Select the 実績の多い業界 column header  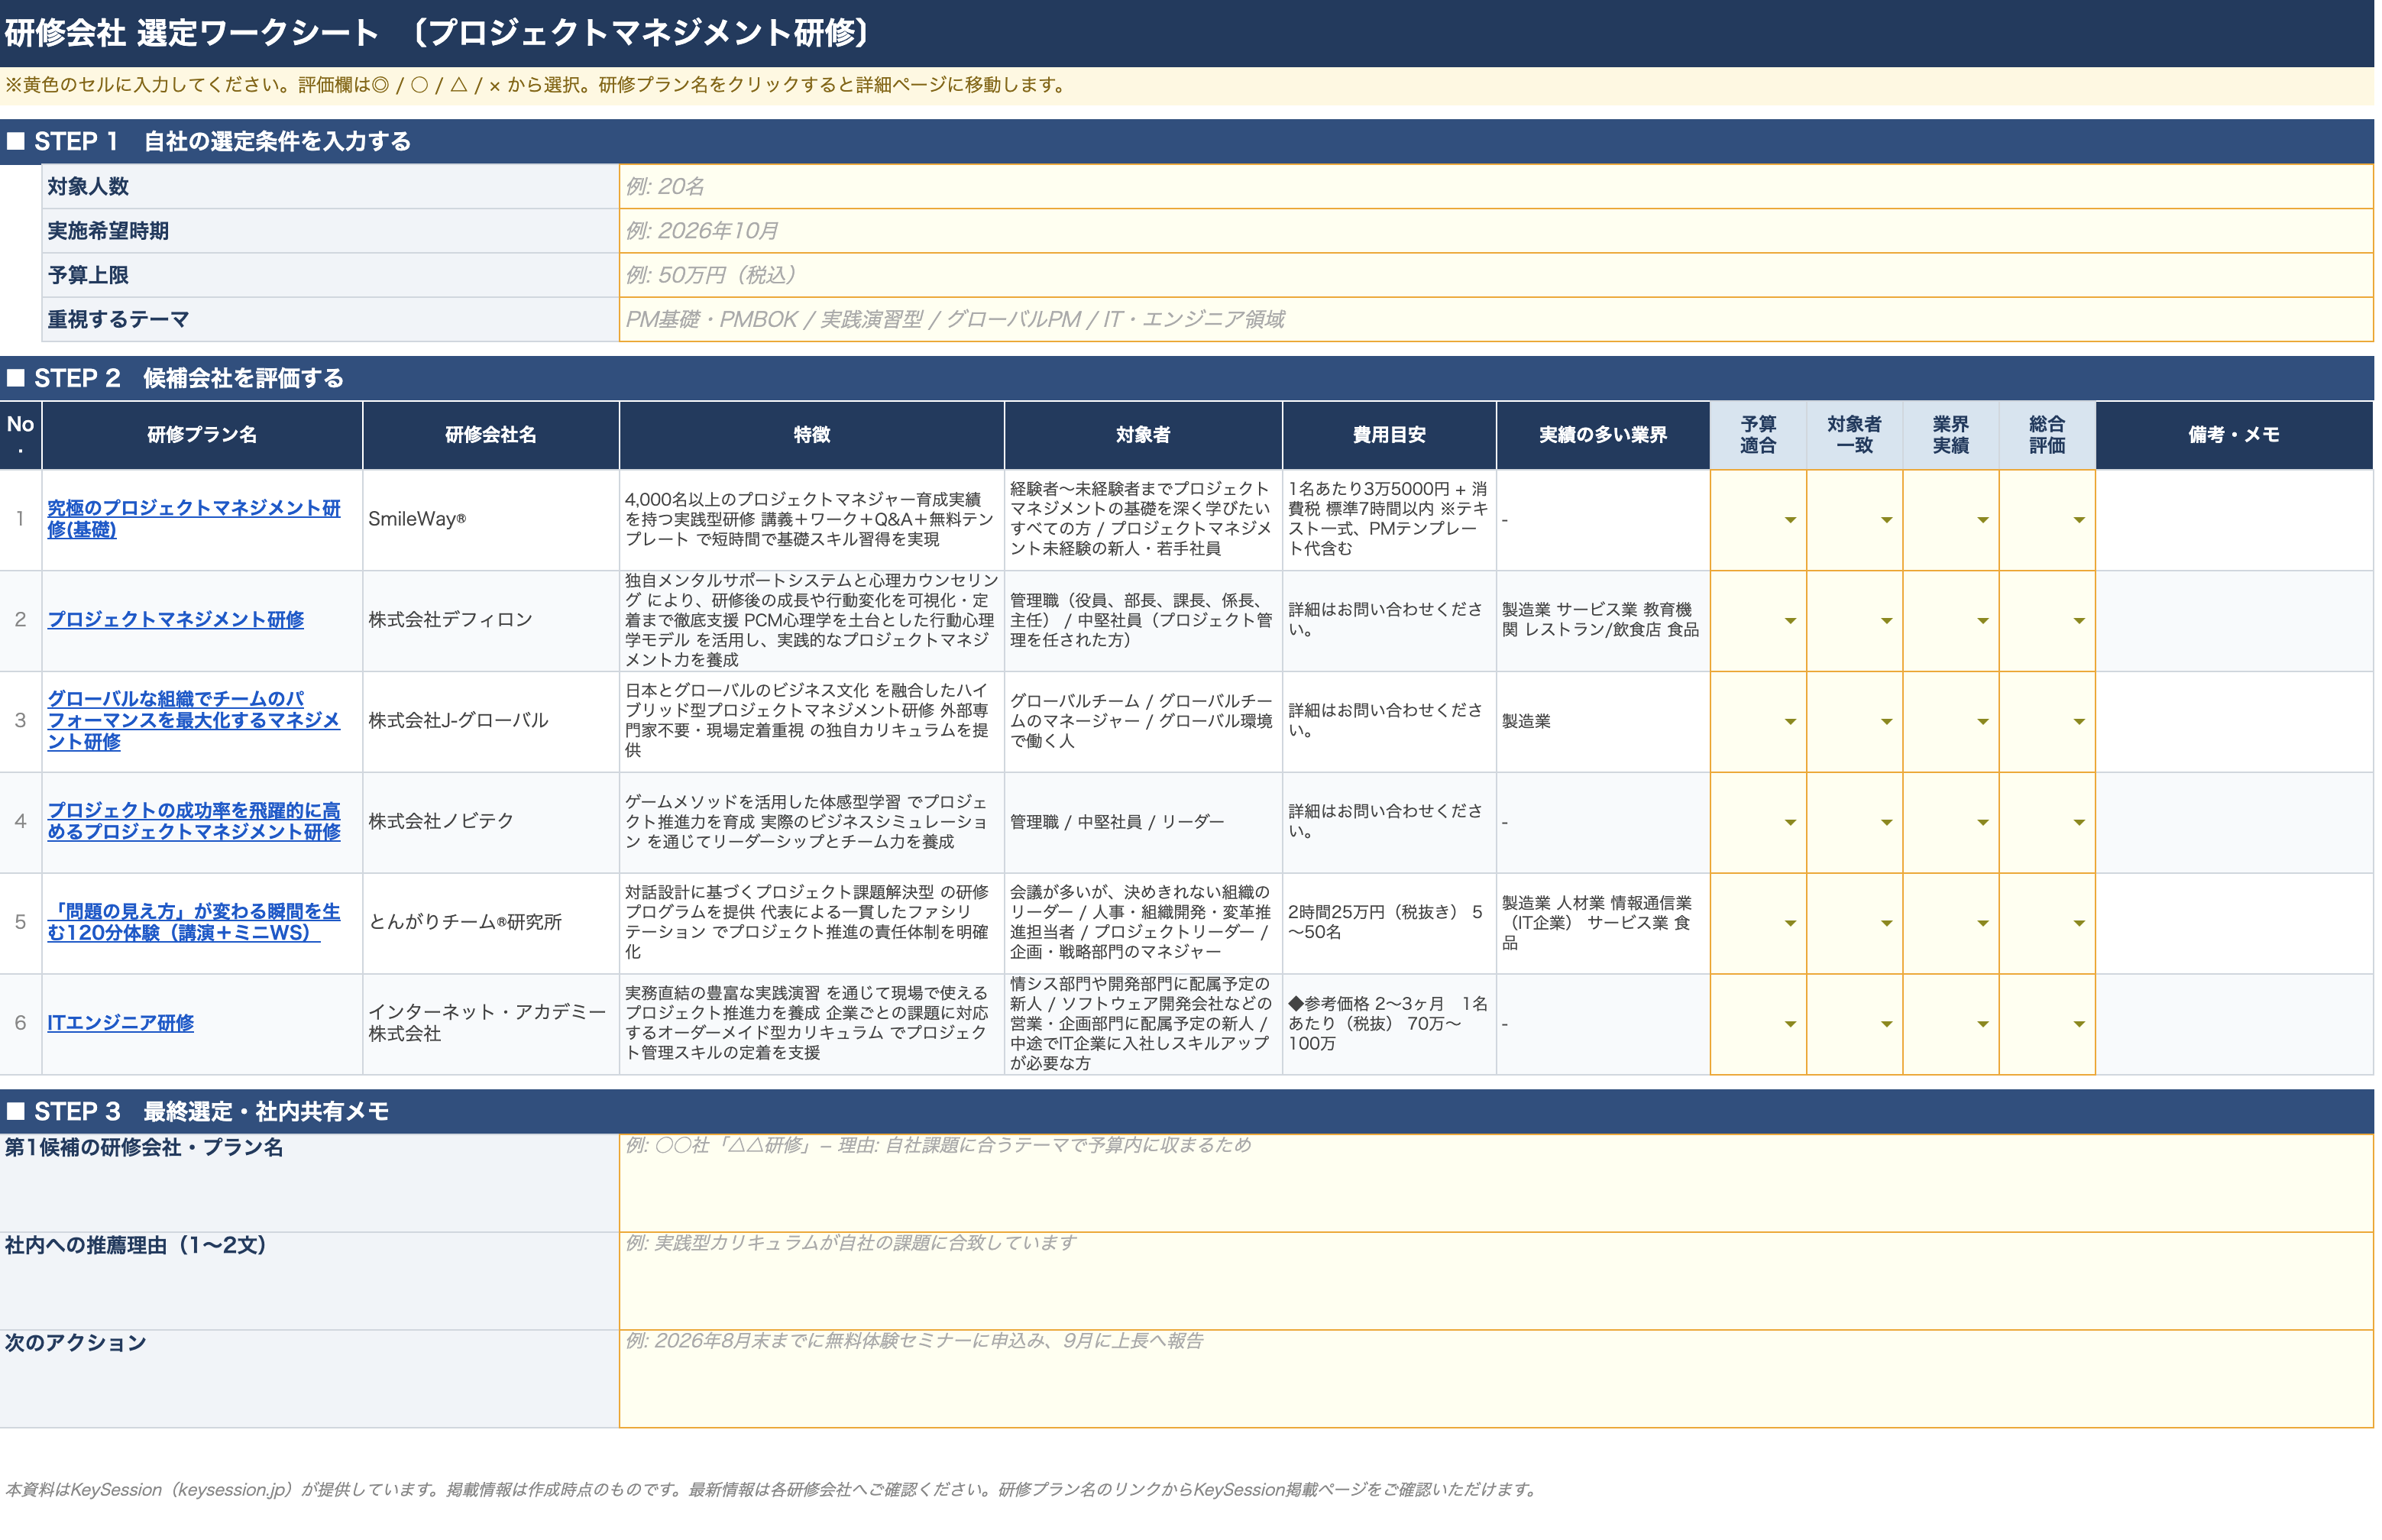1603,436
